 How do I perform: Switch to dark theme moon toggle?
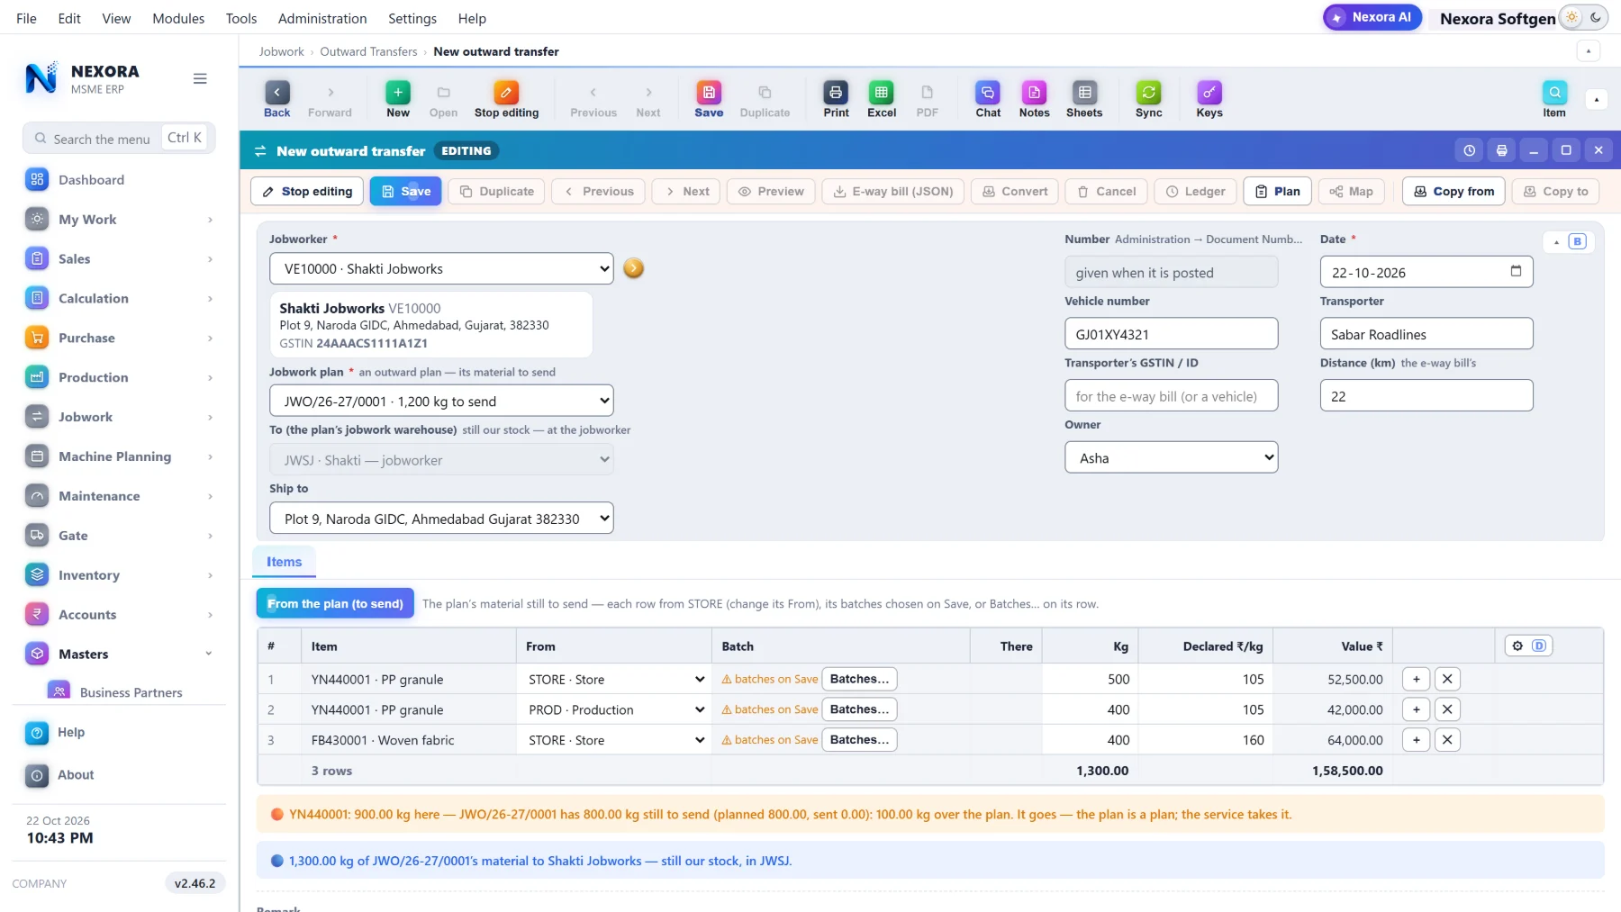point(1596,17)
